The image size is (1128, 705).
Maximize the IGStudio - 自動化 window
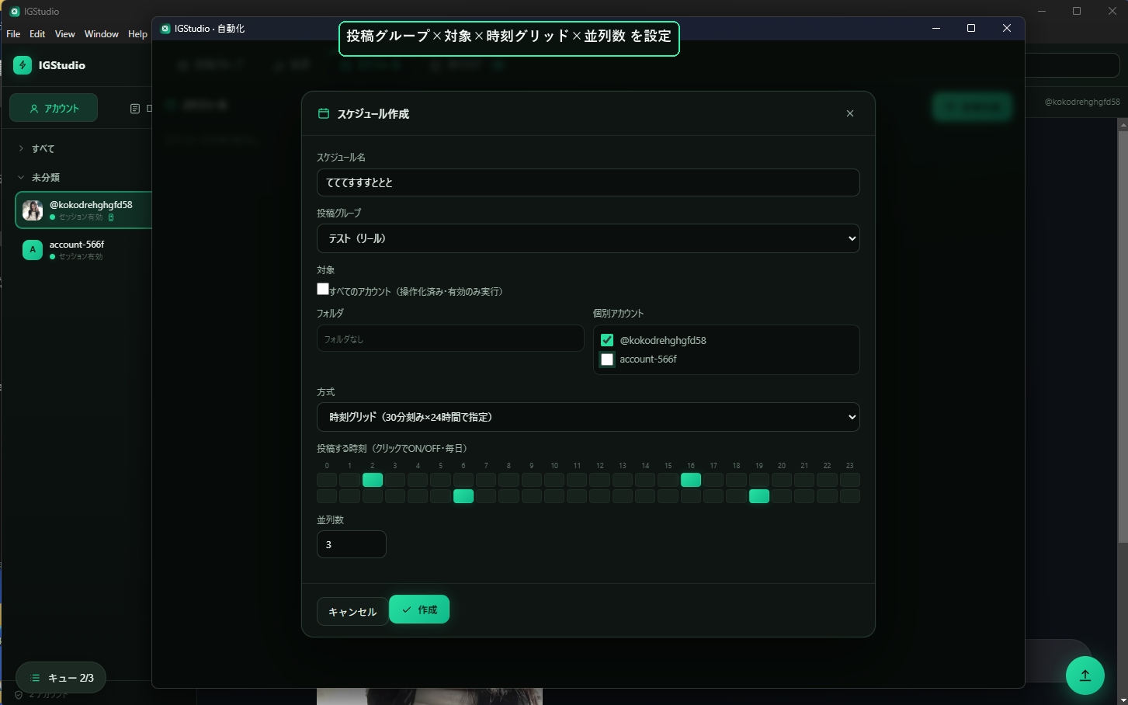971,28
